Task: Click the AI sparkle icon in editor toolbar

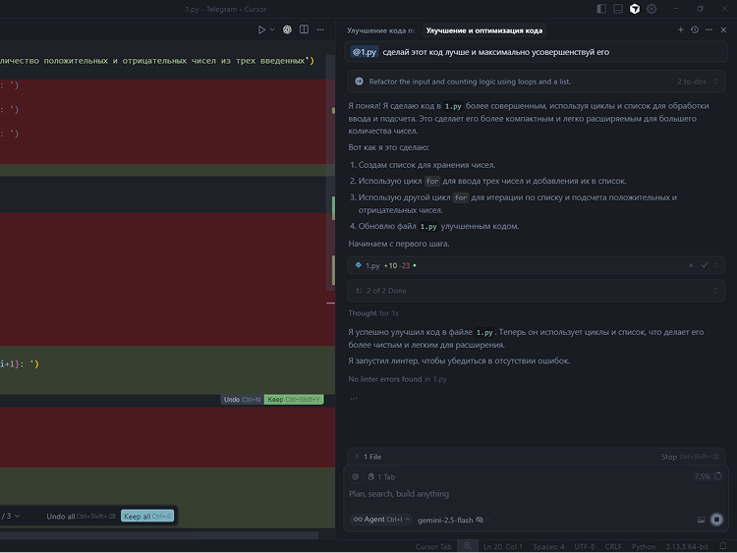Action: (x=287, y=29)
